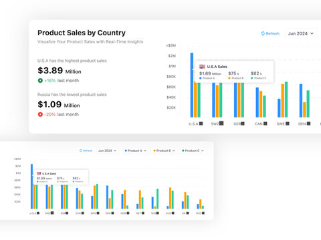Click the 'Visualize Your Product Sales' subtitle
Viewport: 321px width, 240px height.
tap(90, 42)
